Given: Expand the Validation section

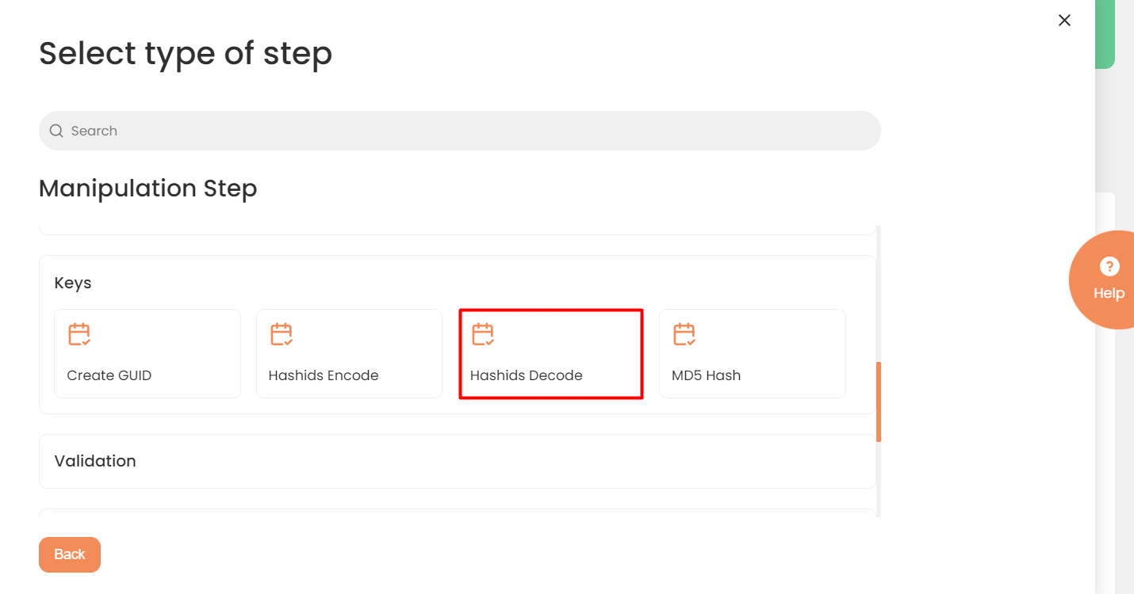Looking at the screenshot, I should (x=457, y=461).
